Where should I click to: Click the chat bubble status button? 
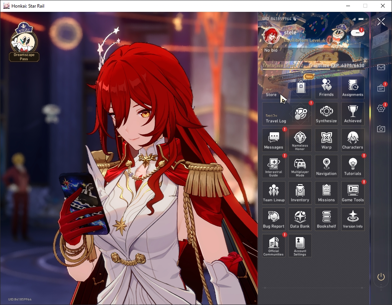[358, 33]
